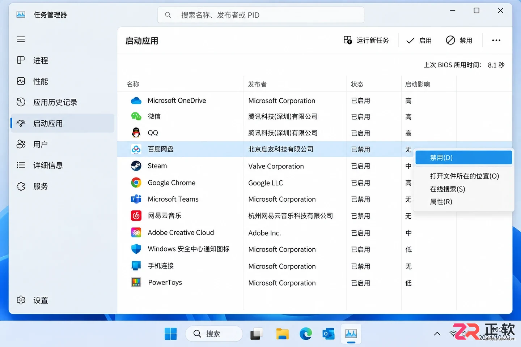Open 用户 (Users) page
Image resolution: width=521 pixels, height=347 pixels.
pos(62,144)
